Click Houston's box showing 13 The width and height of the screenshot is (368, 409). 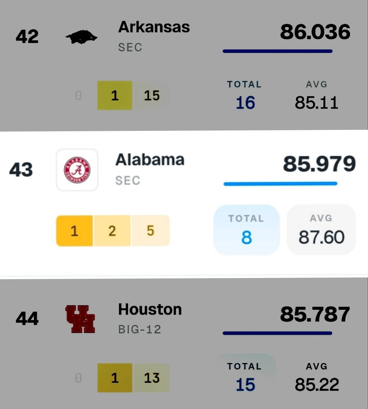pos(151,378)
